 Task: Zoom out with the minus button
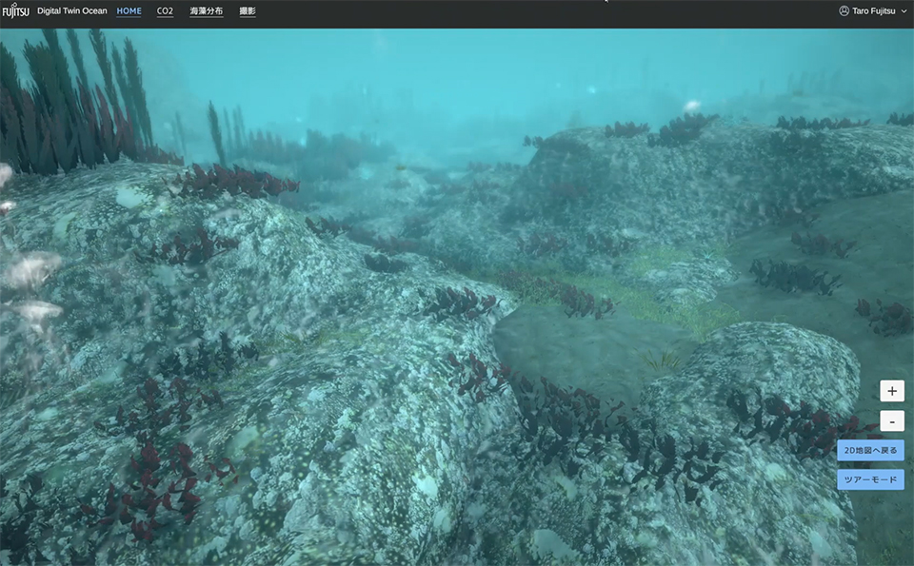point(891,420)
